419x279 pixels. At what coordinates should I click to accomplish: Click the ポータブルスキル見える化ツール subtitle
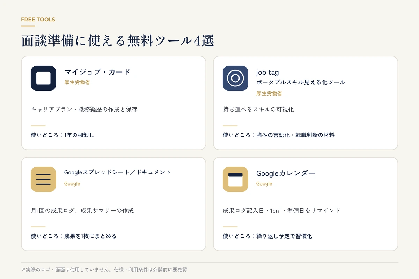point(301,82)
